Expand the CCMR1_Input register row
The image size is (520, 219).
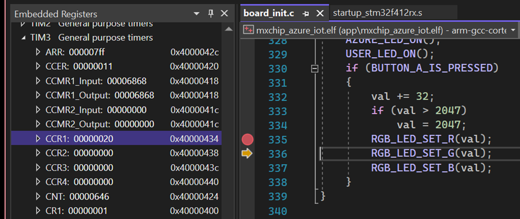point(38,81)
